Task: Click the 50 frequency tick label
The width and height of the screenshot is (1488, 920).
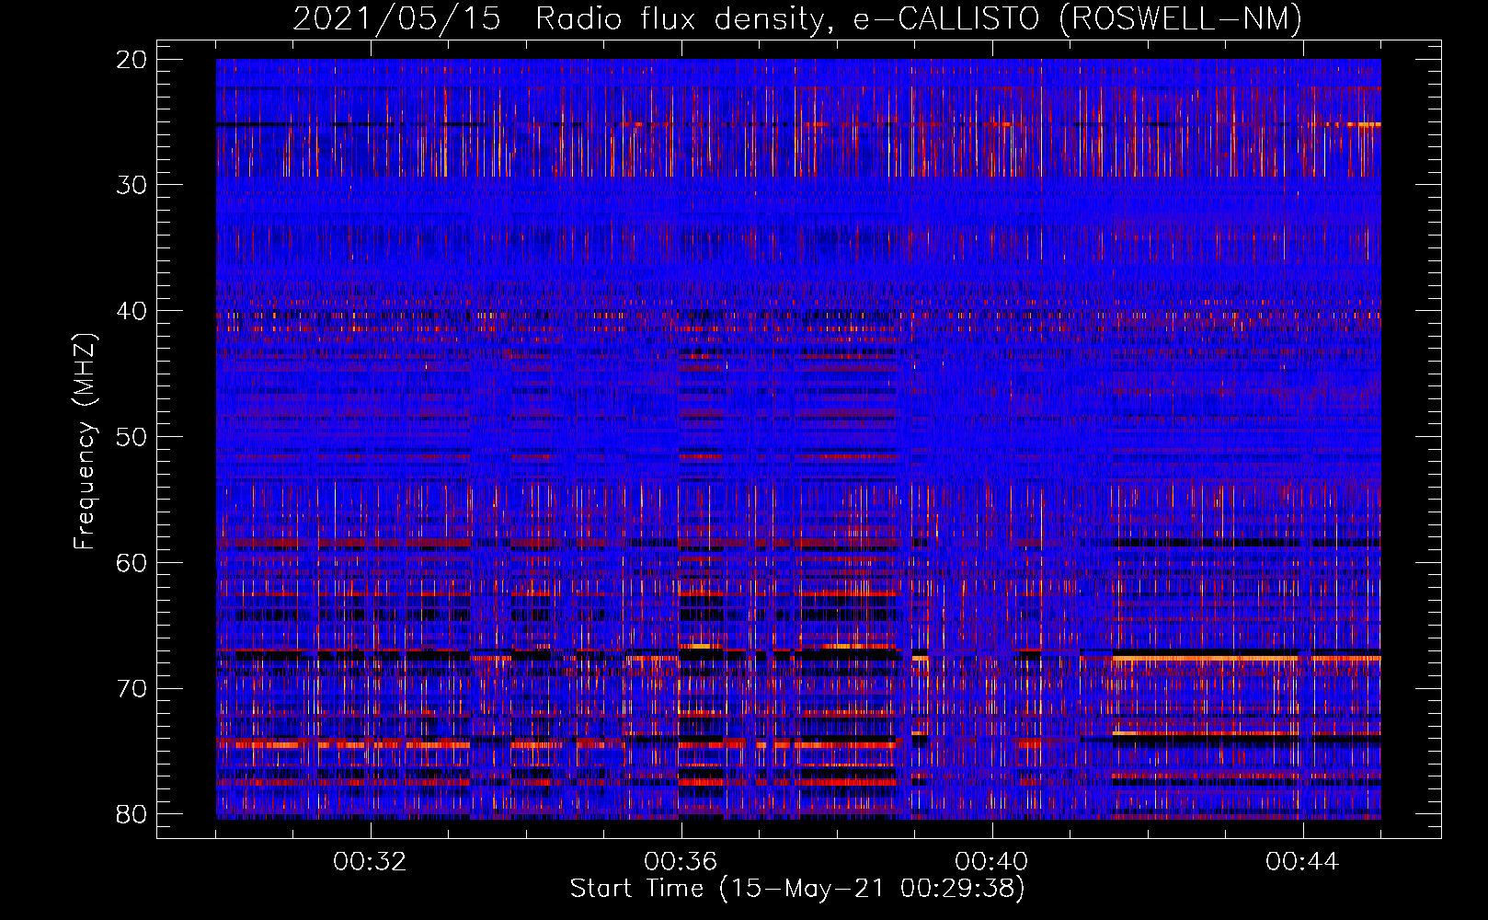Action: click(x=132, y=437)
